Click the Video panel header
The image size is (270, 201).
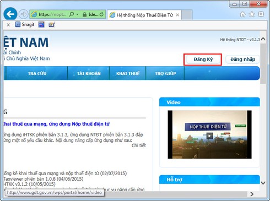point(209,102)
